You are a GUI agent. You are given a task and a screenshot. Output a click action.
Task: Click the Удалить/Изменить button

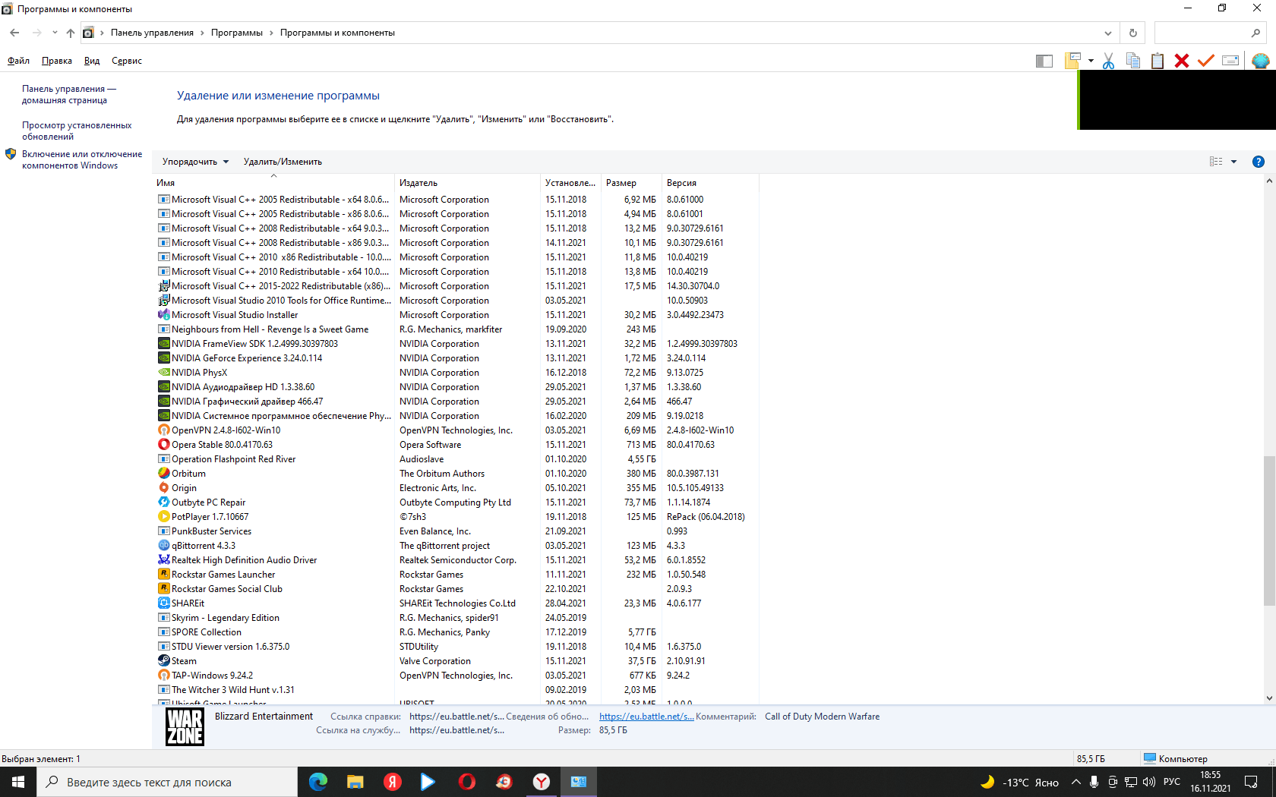point(283,162)
